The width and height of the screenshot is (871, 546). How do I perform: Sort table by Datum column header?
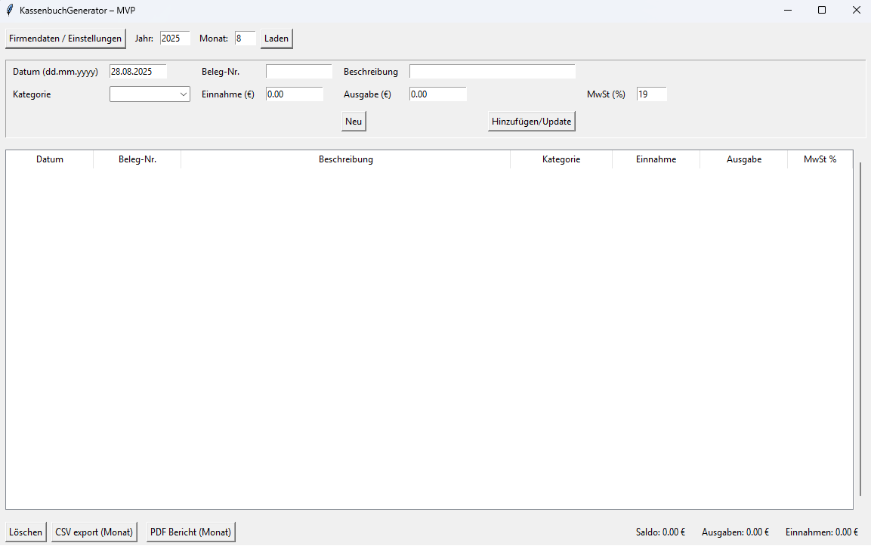pos(50,159)
